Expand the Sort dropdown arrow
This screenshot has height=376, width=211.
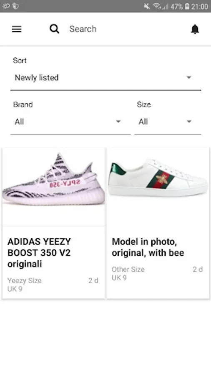coord(189,77)
